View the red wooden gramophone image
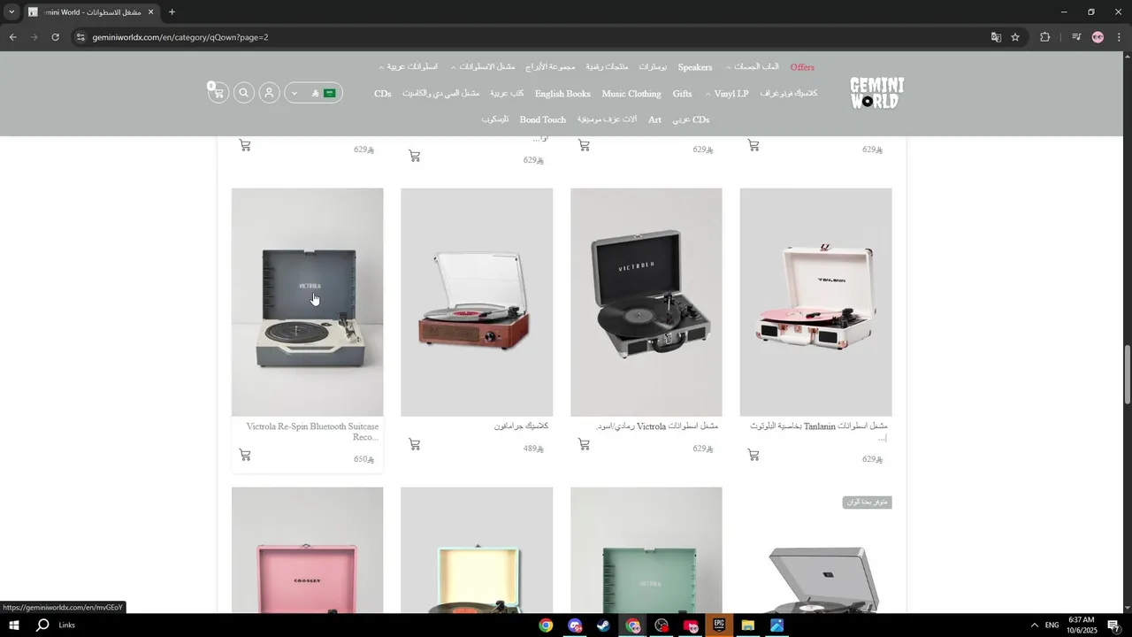Viewport: 1132px width, 637px height. [x=477, y=302]
